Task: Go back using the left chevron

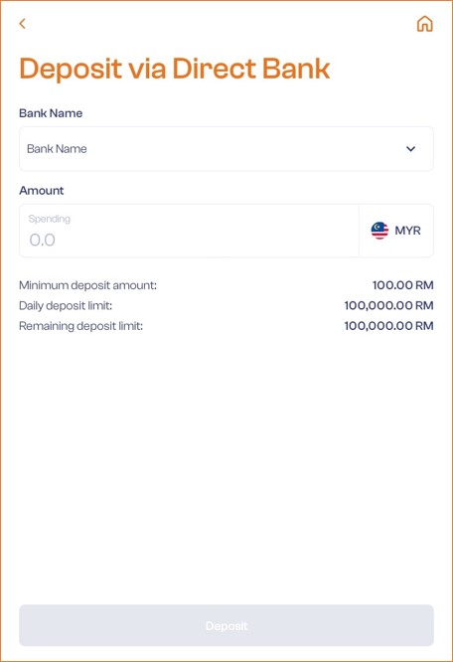Action: point(23,24)
